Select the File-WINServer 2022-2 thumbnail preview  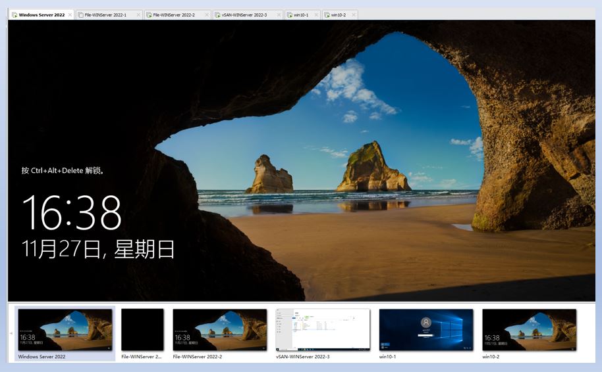219,329
